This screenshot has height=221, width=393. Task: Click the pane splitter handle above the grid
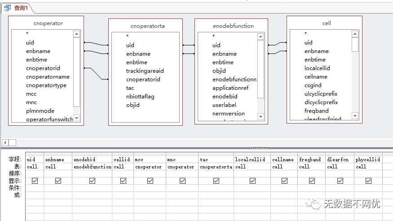pyautogui.click(x=260, y=148)
